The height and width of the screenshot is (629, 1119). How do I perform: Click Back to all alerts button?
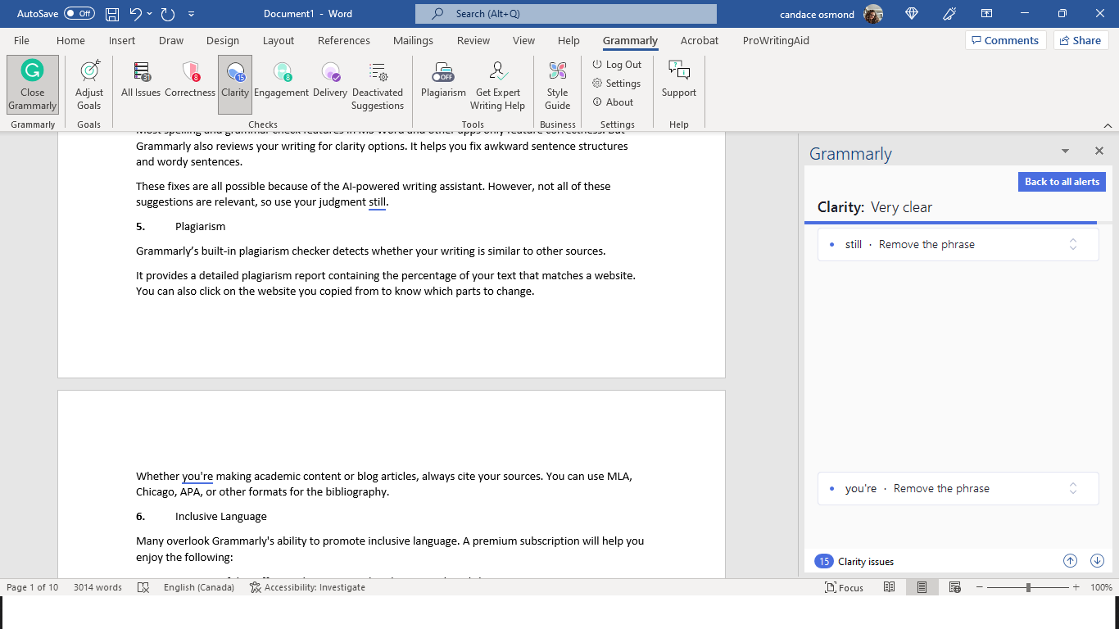[x=1062, y=182]
